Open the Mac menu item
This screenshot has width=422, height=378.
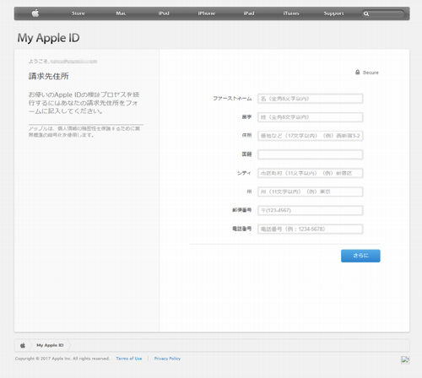121,13
